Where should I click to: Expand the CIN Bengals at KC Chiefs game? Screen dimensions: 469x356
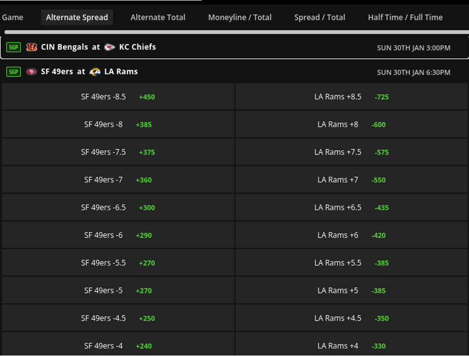pyautogui.click(x=234, y=47)
